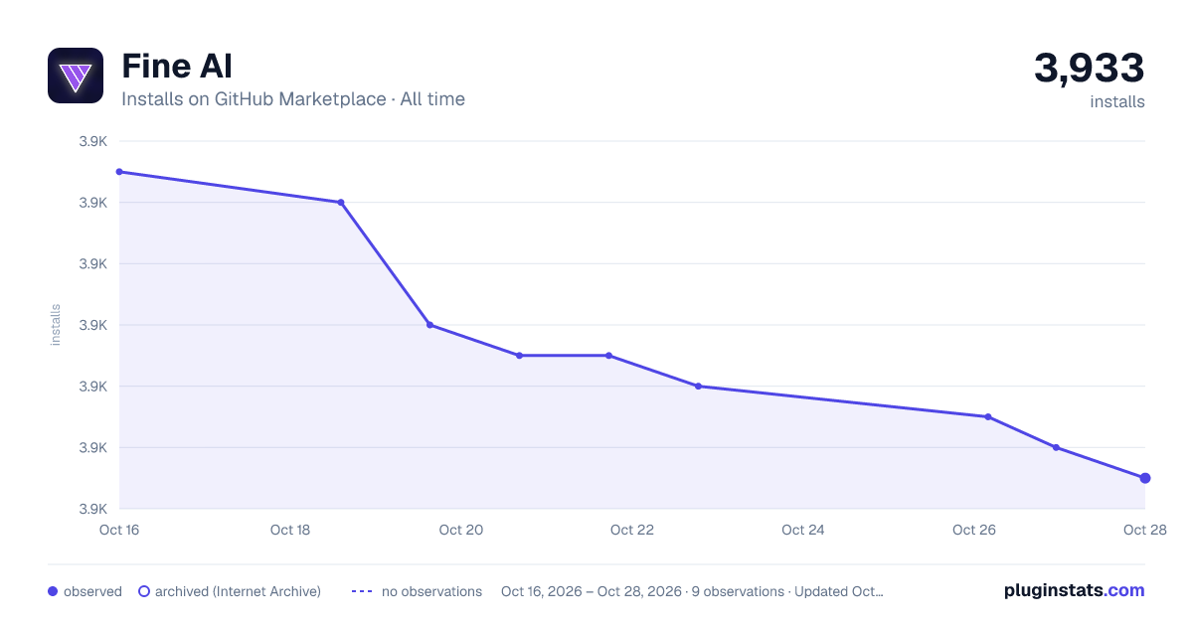Click the 3,933 installs count
This screenshot has width=1193, height=626.
1090,69
